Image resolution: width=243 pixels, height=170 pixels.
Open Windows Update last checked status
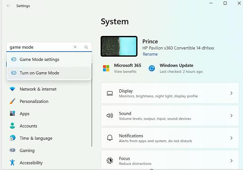[181, 72]
